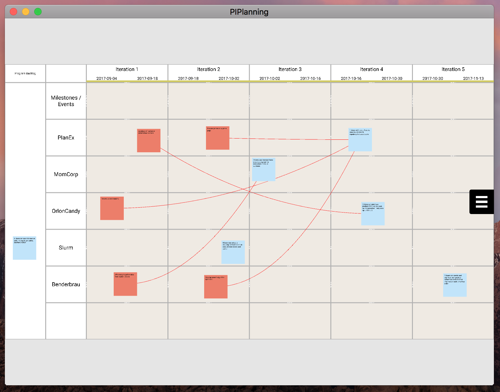The height and width of the screenshot is (392, 500).
Task: Select the PlanEx team row label
Action: pyautogui.click(x=65, y=138)
